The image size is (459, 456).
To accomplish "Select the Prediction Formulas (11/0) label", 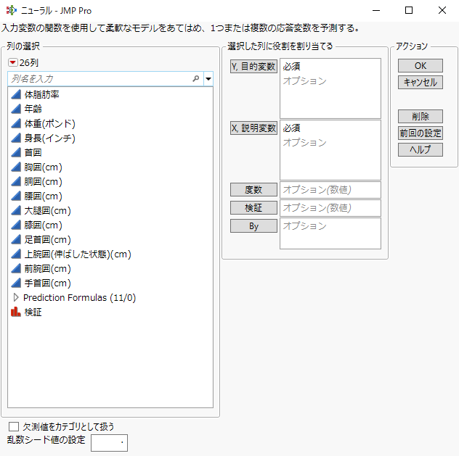I will pyautogui.click(x=80, y=298).
